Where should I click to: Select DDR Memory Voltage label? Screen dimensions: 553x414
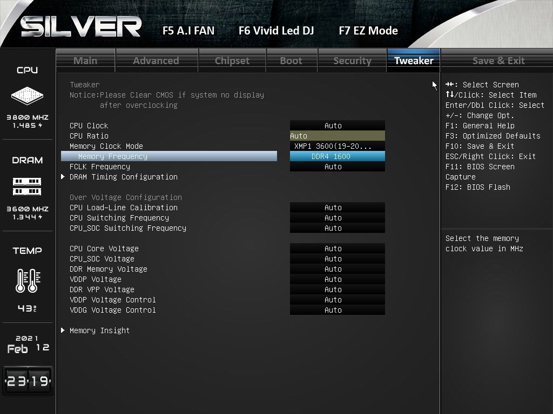pos(108,269)
